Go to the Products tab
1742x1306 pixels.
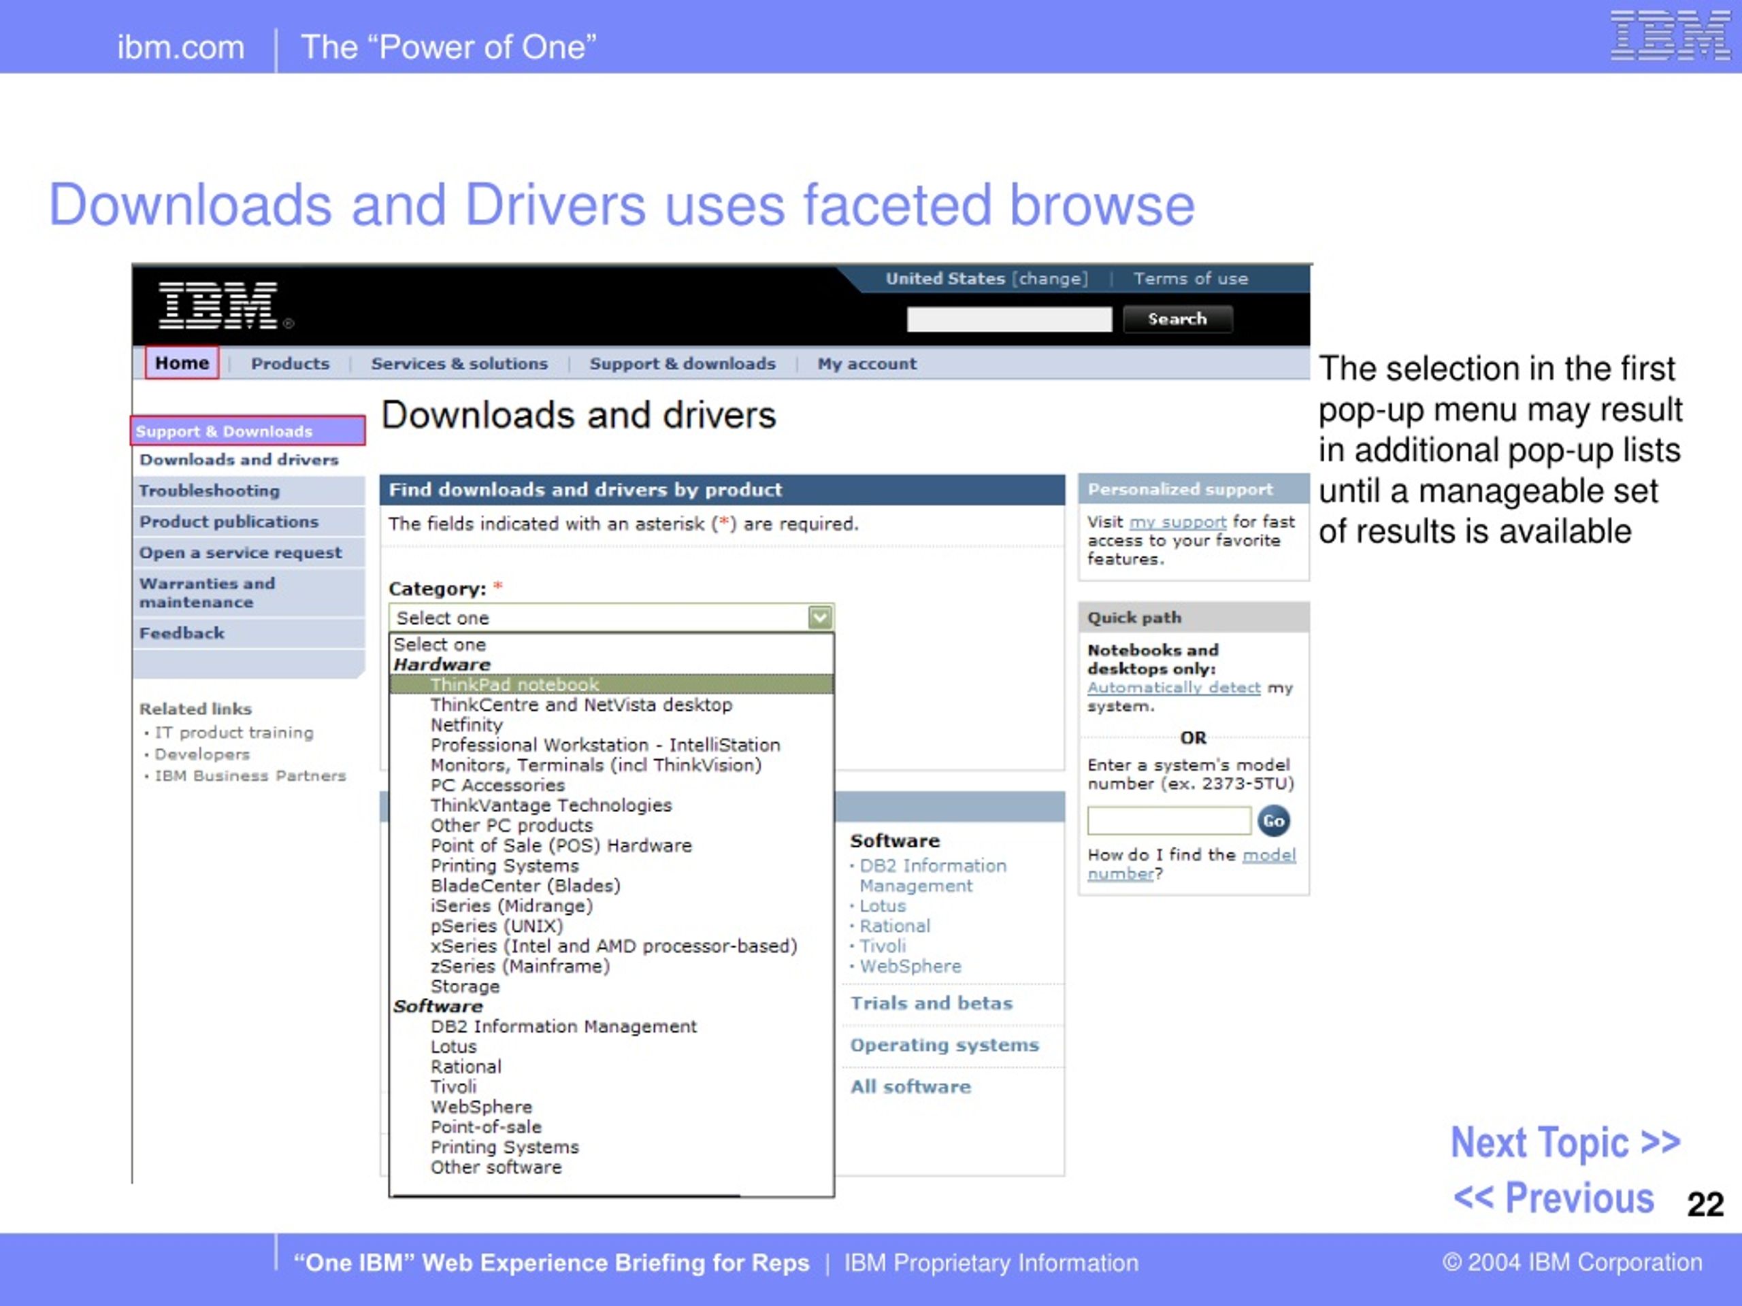click(x=290, y=364)
